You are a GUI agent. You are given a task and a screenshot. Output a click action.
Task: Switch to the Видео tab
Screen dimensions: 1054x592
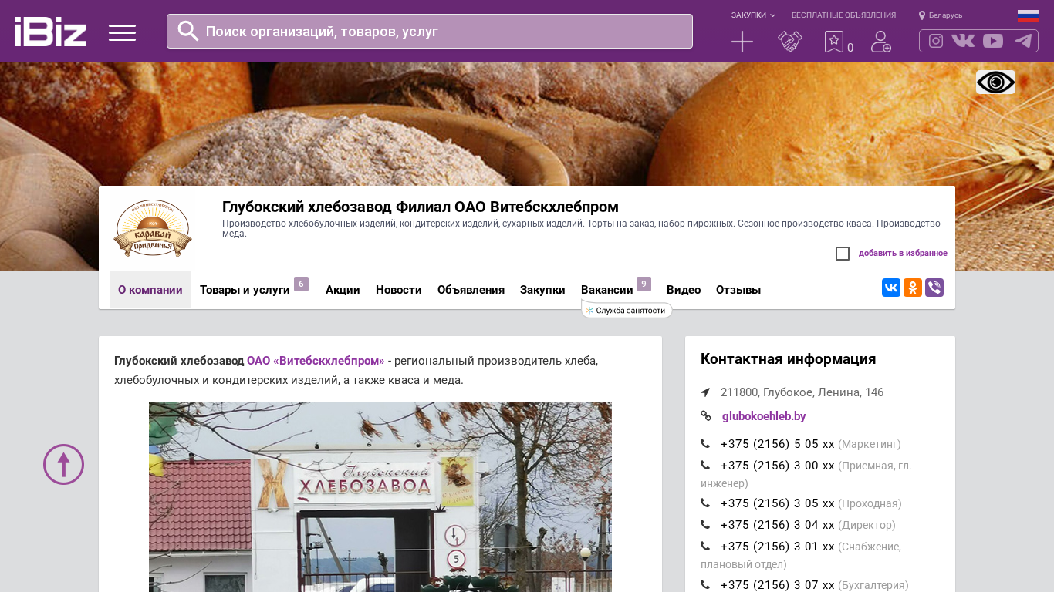click(684, 290)
